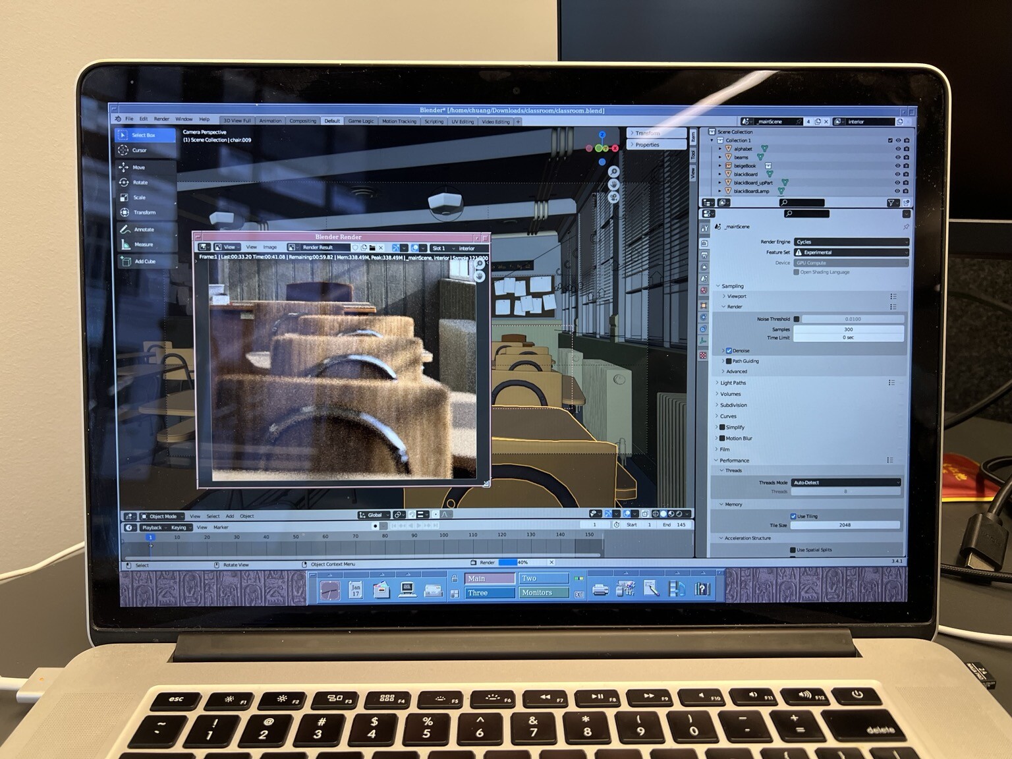The width and height of the screenshot is (1012, 759).
Task: Activate the Cursor tool
Action: click(x=145, y=150)
